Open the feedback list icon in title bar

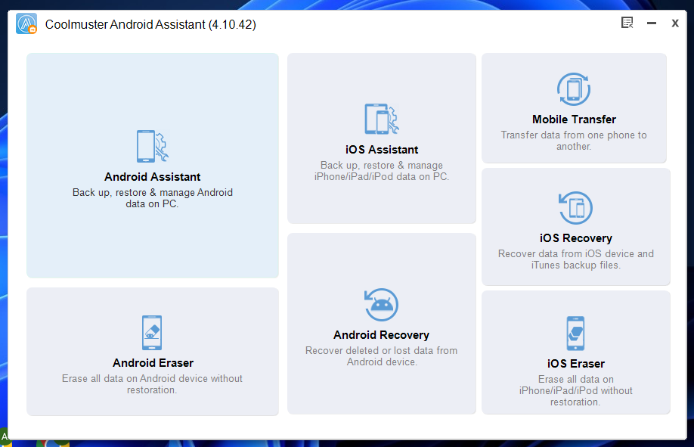pyautogui.click(x=627, y=23)
